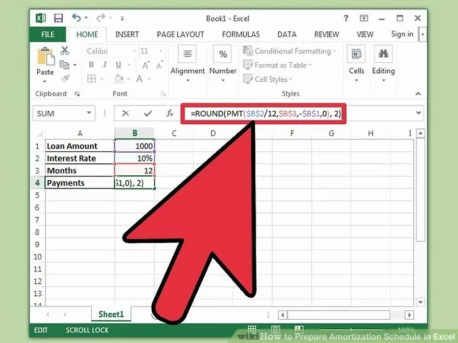Click horizontal scrollbar left arrow
This screenshot has height=343, width=458.
(x=282, y=315)
